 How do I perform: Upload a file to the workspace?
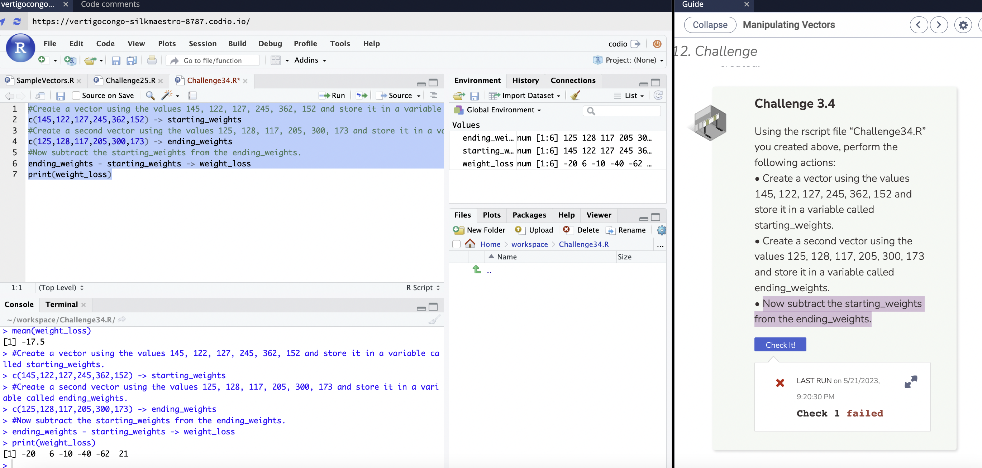pyautogui.click(x=534, y=230)
